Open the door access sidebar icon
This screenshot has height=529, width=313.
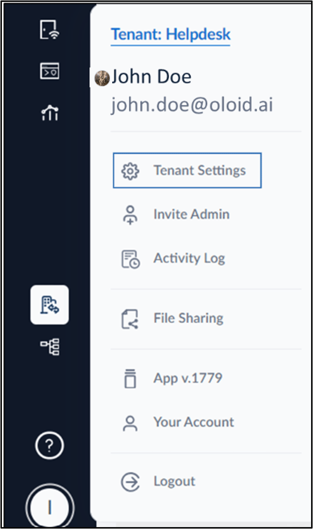[50, 29]
